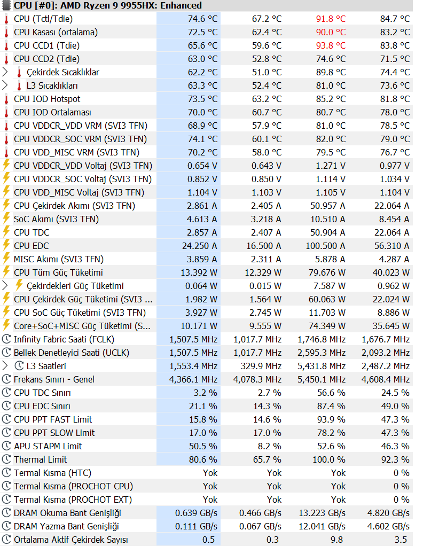The width and height of the screenshot is (431, 554).
Task: Click the 79.676 W maximum power value
Action: 327,272
